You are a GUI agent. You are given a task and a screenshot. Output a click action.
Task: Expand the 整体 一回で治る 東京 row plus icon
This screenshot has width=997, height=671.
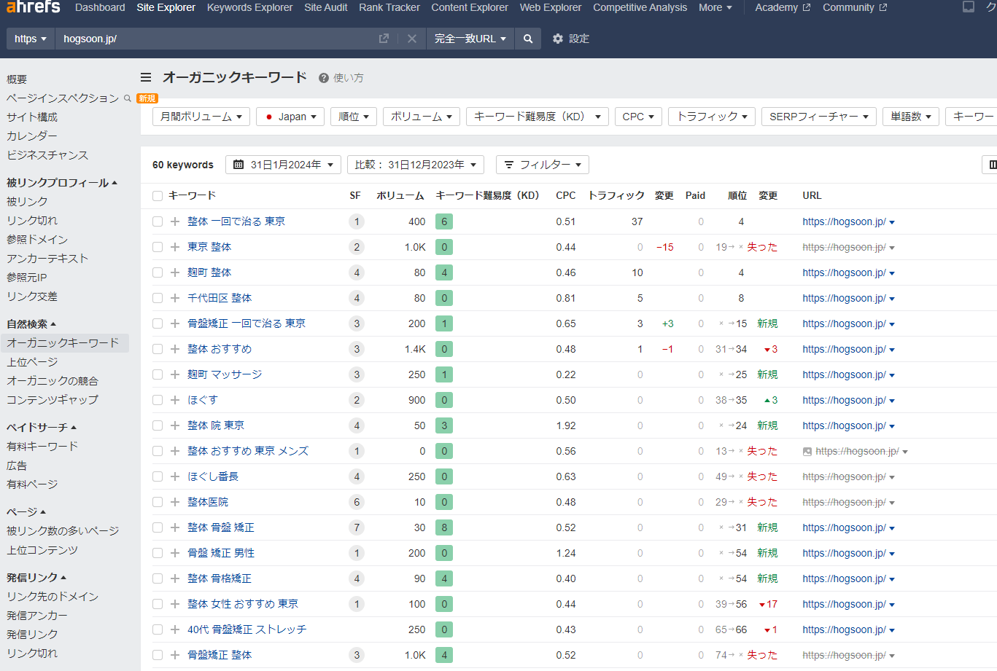pyautogui.click(x=175, y=221)
